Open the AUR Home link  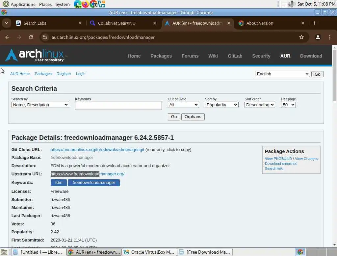(20, 74)
